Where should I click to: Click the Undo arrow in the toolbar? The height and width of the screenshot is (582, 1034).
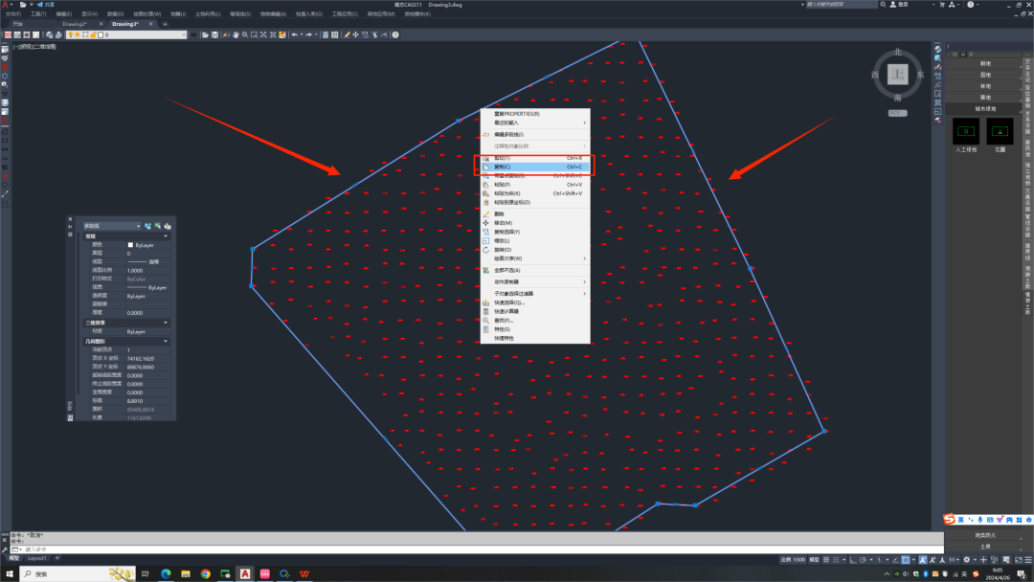click(294, 34)
